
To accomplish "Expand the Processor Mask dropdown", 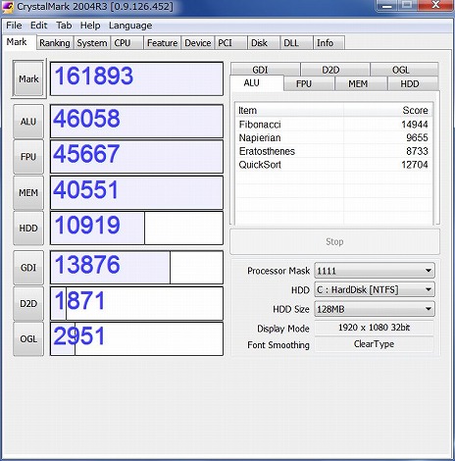I will point(375,271).
